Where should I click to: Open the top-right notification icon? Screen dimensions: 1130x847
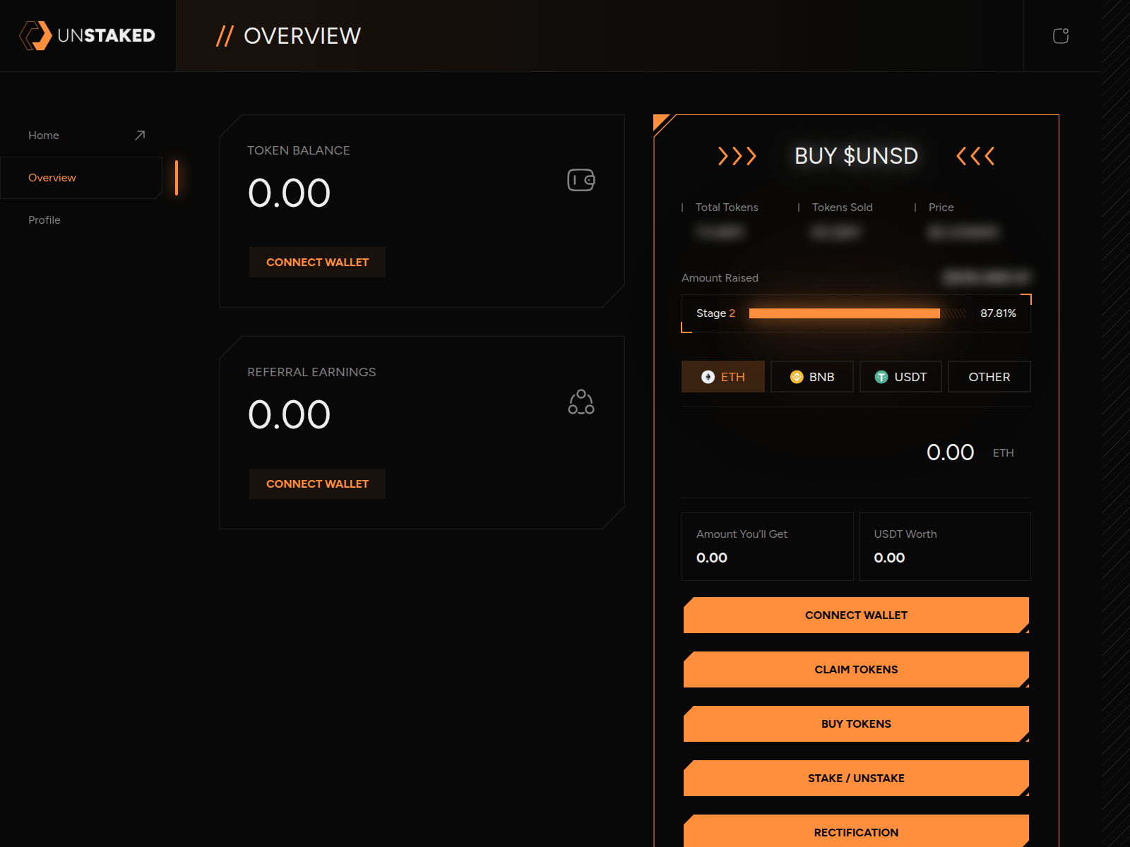1061,35
